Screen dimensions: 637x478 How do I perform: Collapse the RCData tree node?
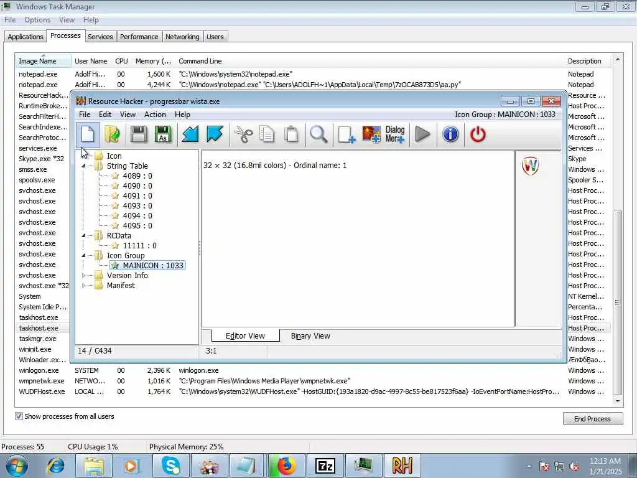click(83, 236)
